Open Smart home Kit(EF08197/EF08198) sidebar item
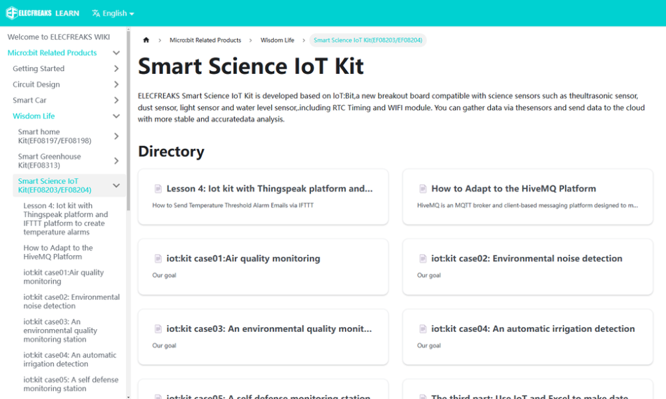The width and height of the screenshot is (666, 399). pyautogui.click(x=55, y=136)
